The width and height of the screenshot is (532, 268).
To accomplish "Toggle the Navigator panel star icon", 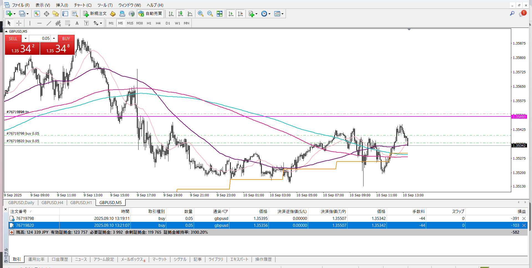I will pyautogui.click(x=56, y=14).
